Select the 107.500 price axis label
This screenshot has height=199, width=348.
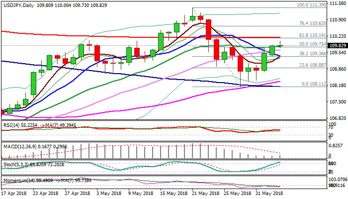(x=338, y=102)
